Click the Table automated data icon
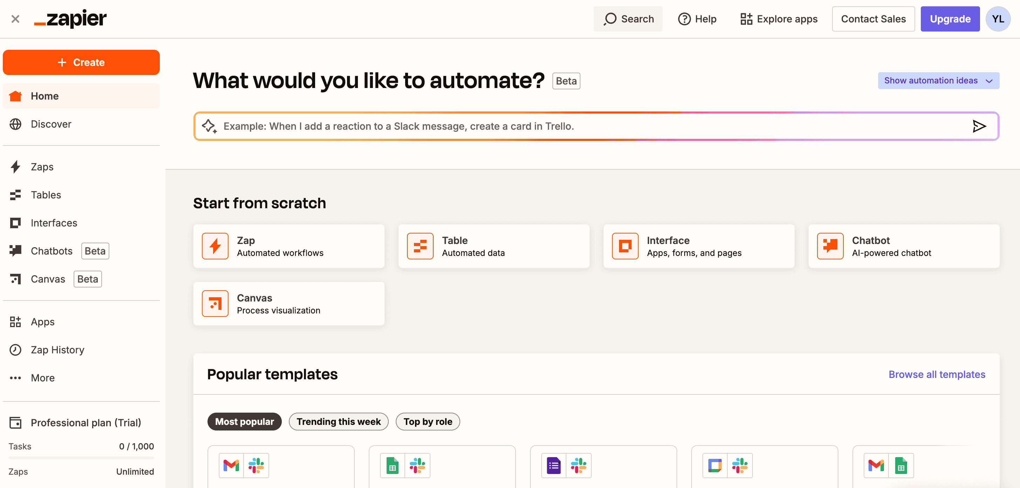This screenshot has height=488, width=1020. (x=420, y=246)
